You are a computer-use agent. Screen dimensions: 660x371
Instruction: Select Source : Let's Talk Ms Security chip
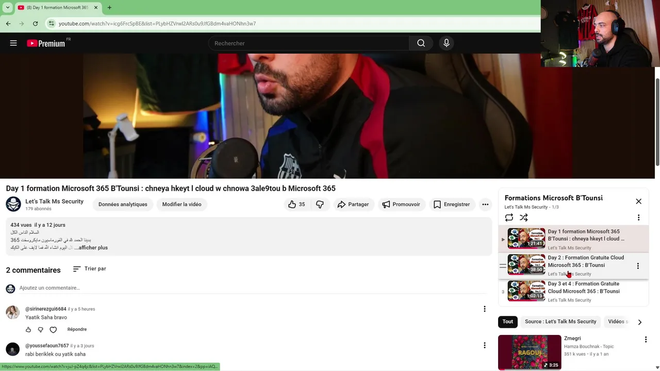pyautogui.click(x=560, y=322)
